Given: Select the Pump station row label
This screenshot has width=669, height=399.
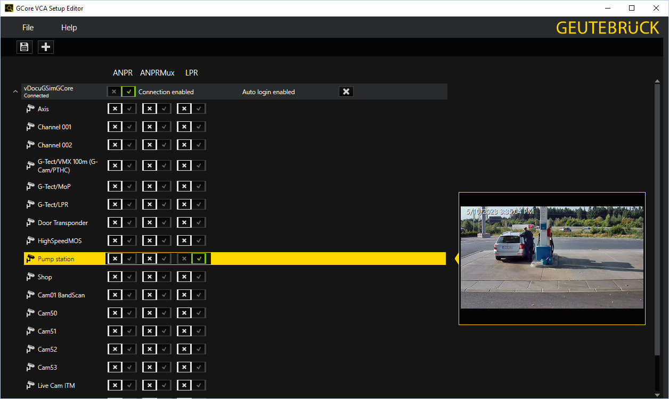Looking at the screenshot, I should click(56, 259).
